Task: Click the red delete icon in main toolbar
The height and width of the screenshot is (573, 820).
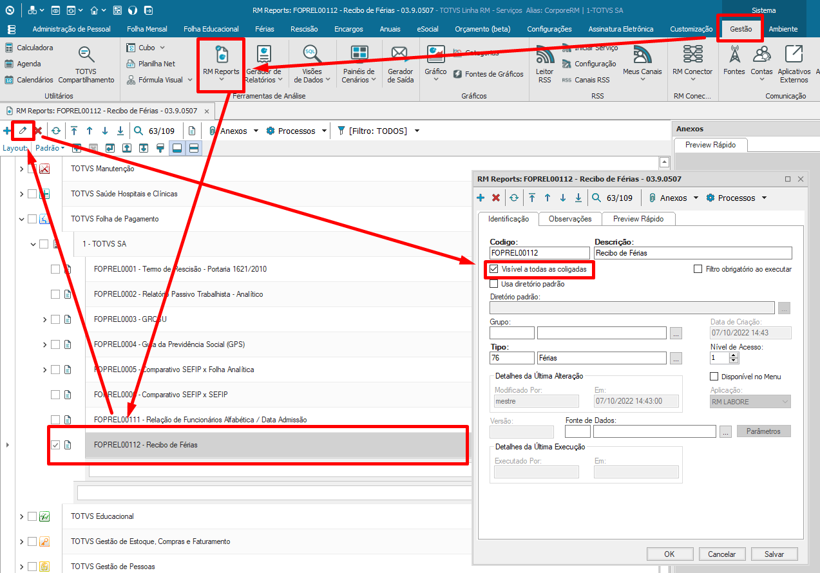Action: click(x=39, y=131)
